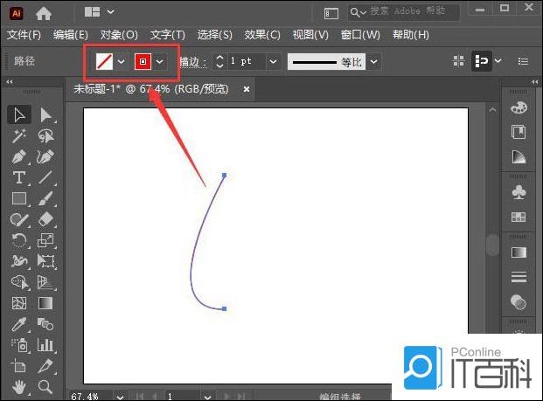Select the Curvature tool
543x401 pixels.
[x=45, y=156]
